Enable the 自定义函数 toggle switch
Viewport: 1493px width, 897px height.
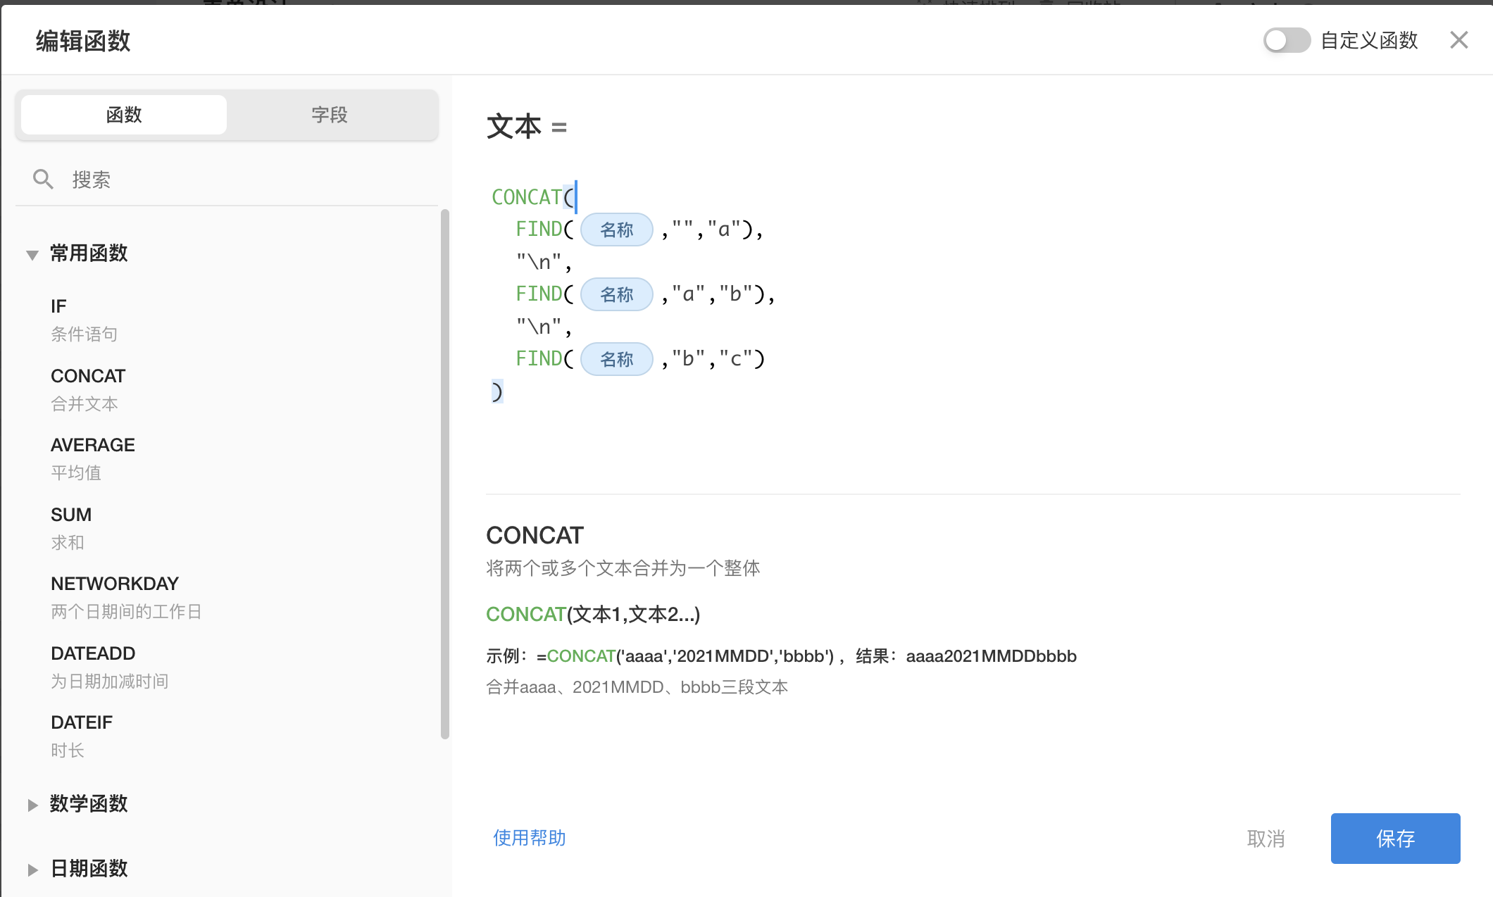(1285, 40)
